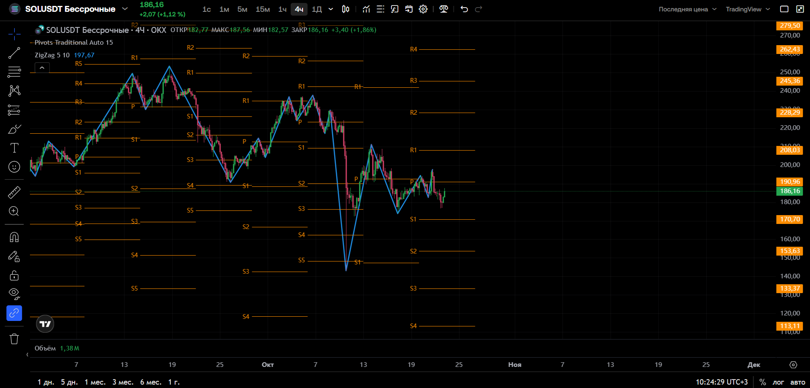The width and height of the screenshot is (810, 388).
Task: Switch to 1ч timeframe
Action: [282, 9]
